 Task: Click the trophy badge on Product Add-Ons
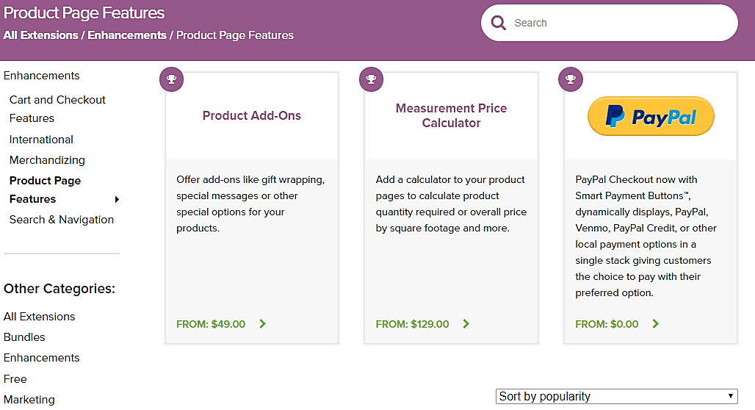coord(171,79)
